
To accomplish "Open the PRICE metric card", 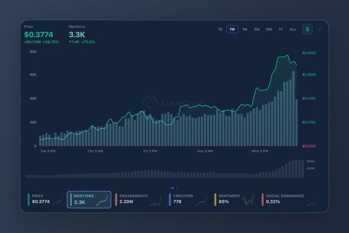I will pos(45,200).
